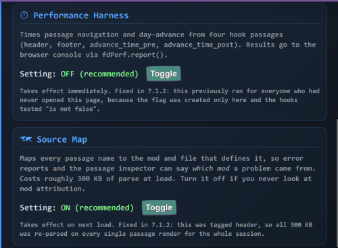Click the vertical scrollbar on the right edge
This screenshot has height=248, width=338.
[x=337, y=183]
